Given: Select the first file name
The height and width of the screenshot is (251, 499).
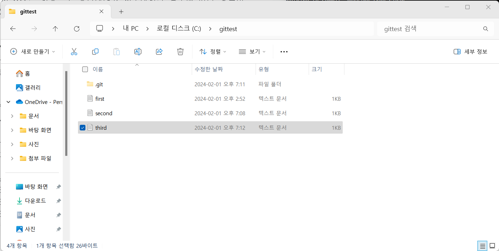Looking at the screenshot, I should pos(100,99).
